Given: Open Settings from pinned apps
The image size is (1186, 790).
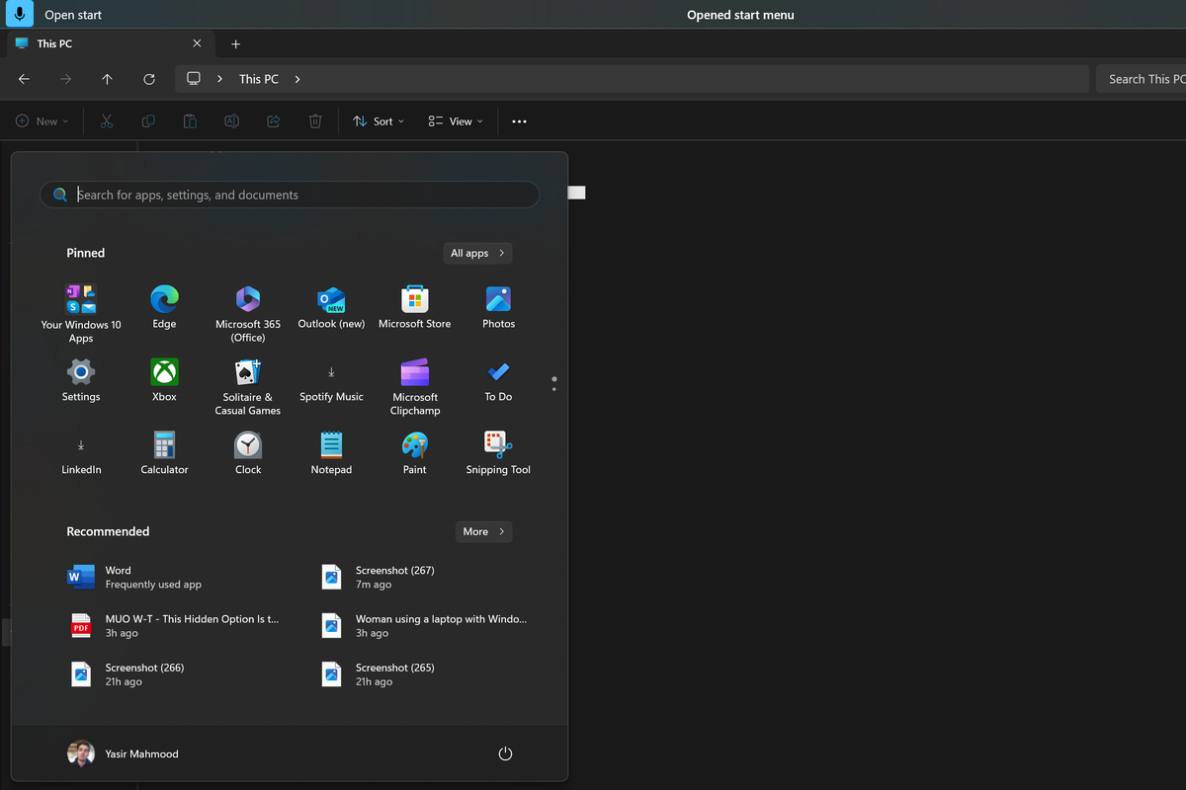Looking at the screenshot, I should tap(81, 380).
